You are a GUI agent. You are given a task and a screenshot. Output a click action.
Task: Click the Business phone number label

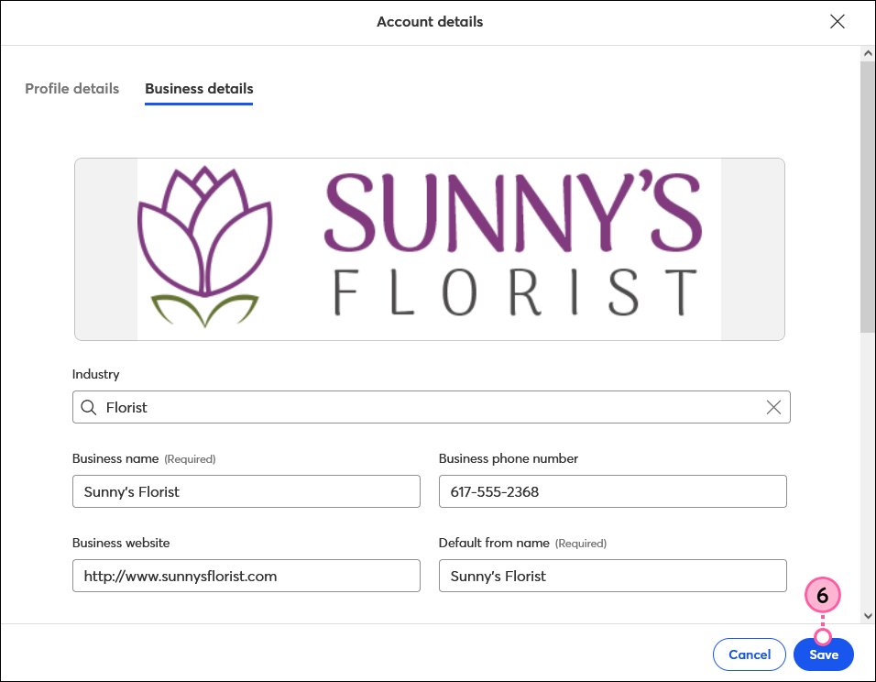(508, 458)
